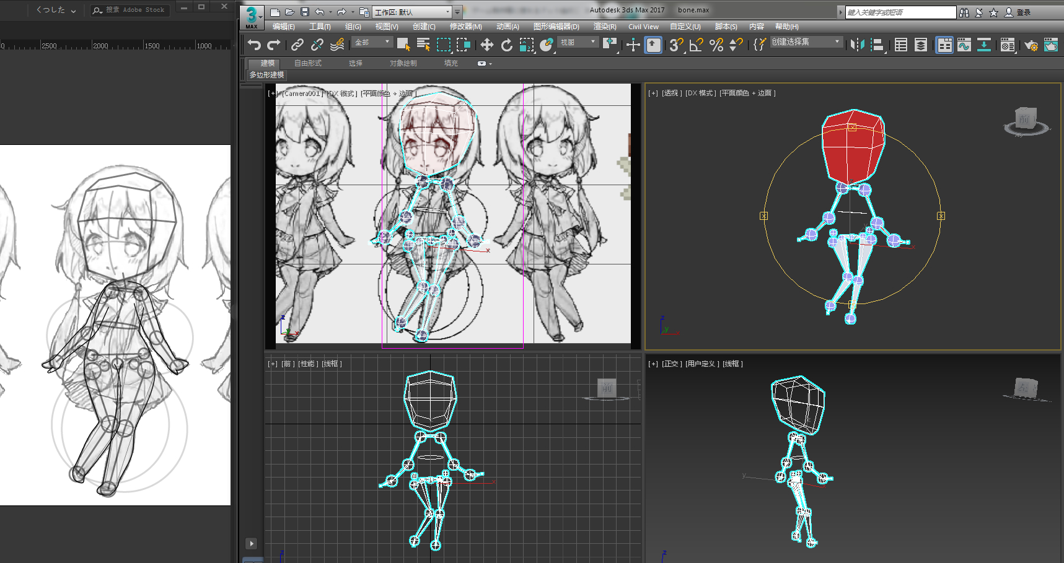The height and width of the screenshot is (563, 1064).
Task: Activate the Select Object tool
Action: 403,45
